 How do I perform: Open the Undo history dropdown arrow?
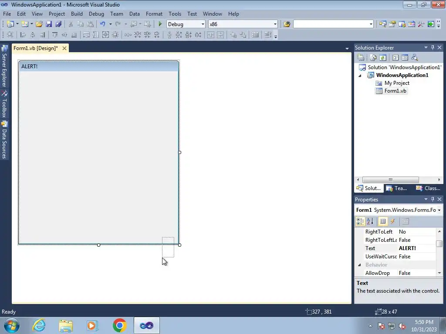(110, 24)
